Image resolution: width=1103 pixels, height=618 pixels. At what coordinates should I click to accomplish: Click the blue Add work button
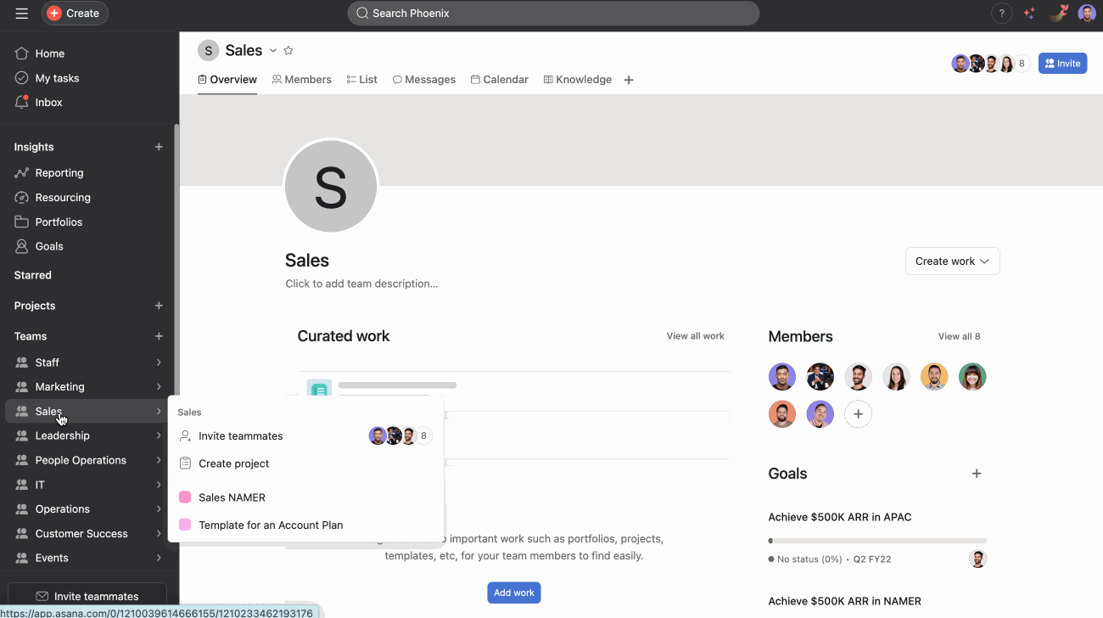[x=513, y=593]
